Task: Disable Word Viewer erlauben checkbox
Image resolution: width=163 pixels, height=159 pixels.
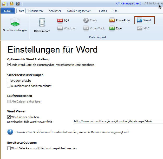Action: (x=9, y=117)
